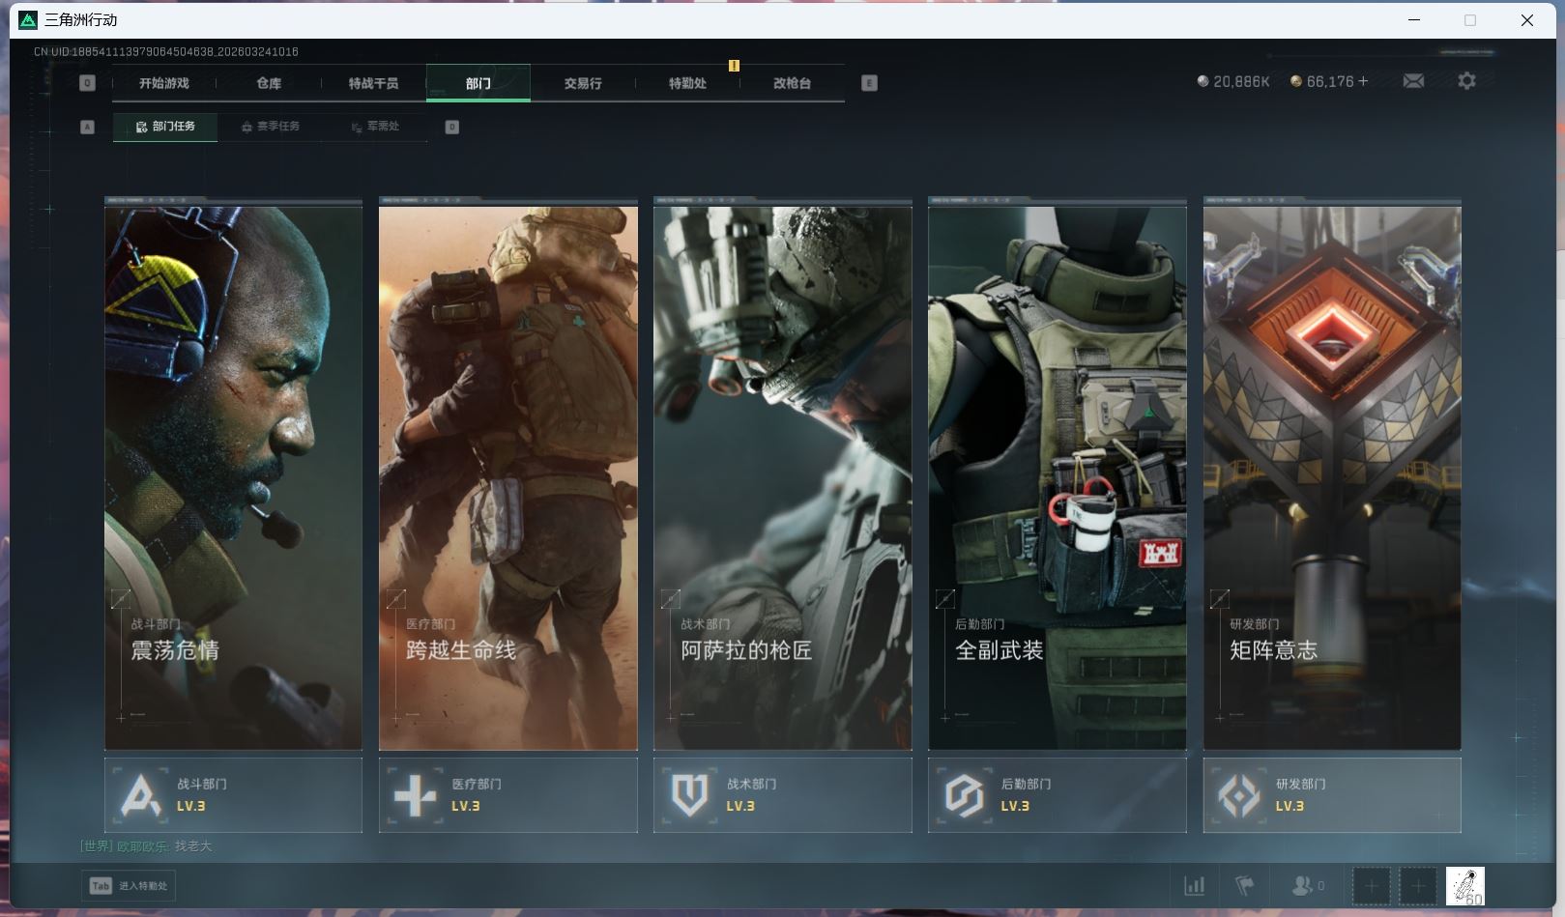Select the 赛季任务 sub-tab

[271, 127]
